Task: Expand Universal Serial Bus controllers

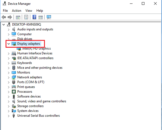Action: point(9,116)
